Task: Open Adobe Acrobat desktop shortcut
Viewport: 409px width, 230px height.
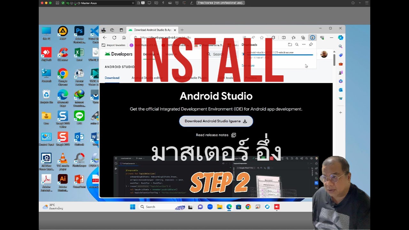Action: [46, 183]
